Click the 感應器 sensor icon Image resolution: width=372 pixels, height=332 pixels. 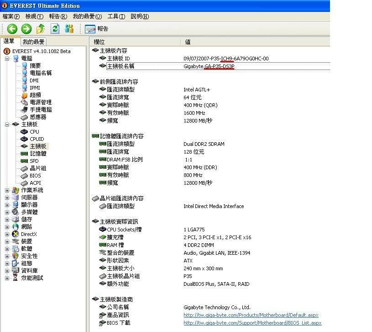[24, 118]
